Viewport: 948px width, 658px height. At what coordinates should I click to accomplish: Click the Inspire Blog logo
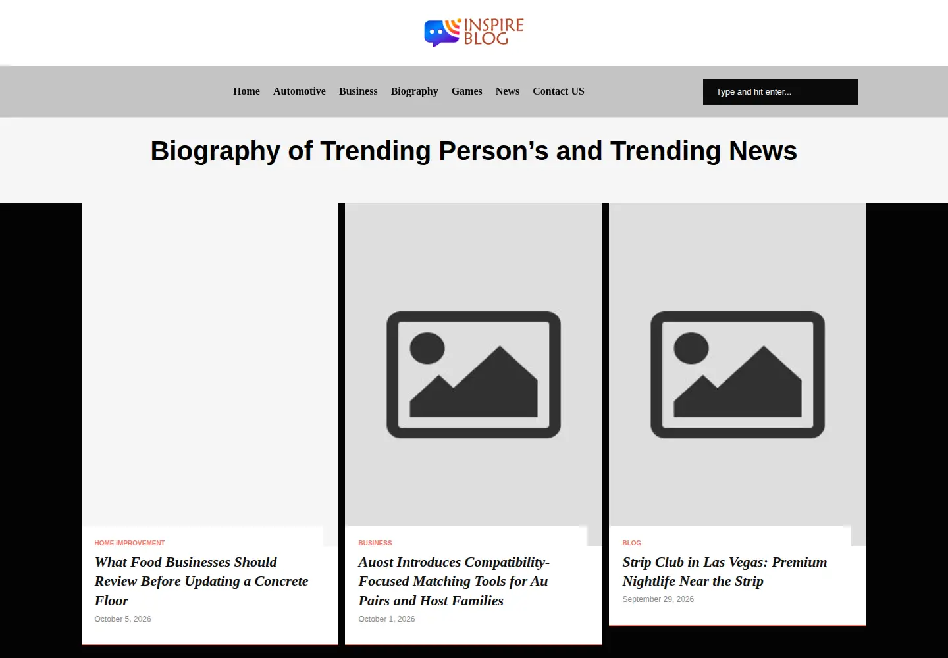(474, 32)
